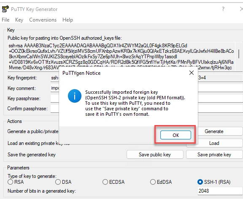
Task: Click the 'Successfully imported foreign key' message text
Action: [121, 92]
